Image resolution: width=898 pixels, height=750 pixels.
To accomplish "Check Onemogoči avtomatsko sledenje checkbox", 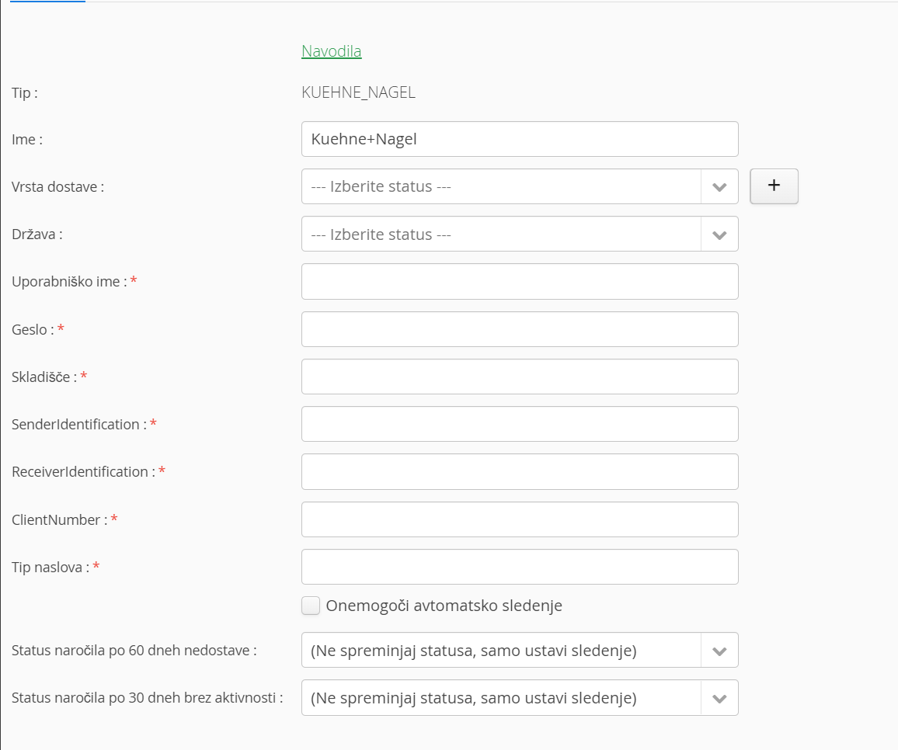I will point(311,606).
